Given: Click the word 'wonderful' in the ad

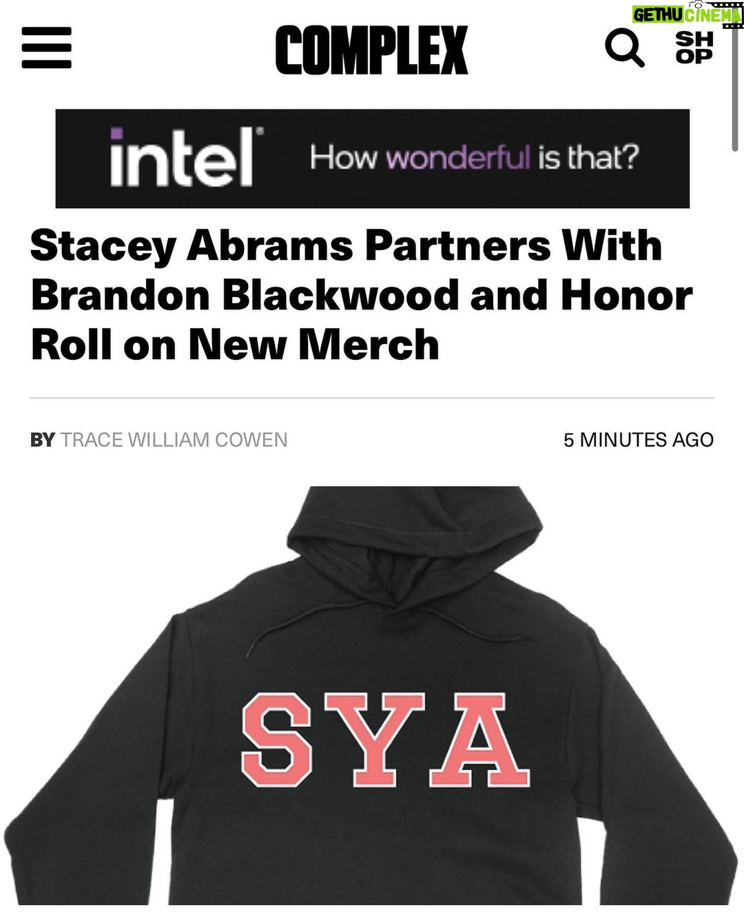Looking at the screenshot, I should [458, 158].
